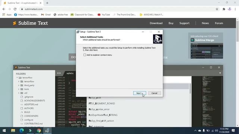Go to the Support page
Image resolution: width=239 pixels, height=134 pixels.
pos(184,23)
